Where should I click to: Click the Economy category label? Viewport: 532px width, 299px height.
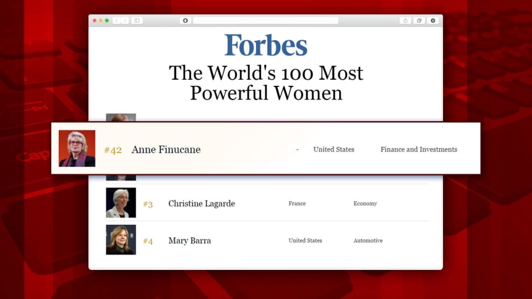pos(365,203)
